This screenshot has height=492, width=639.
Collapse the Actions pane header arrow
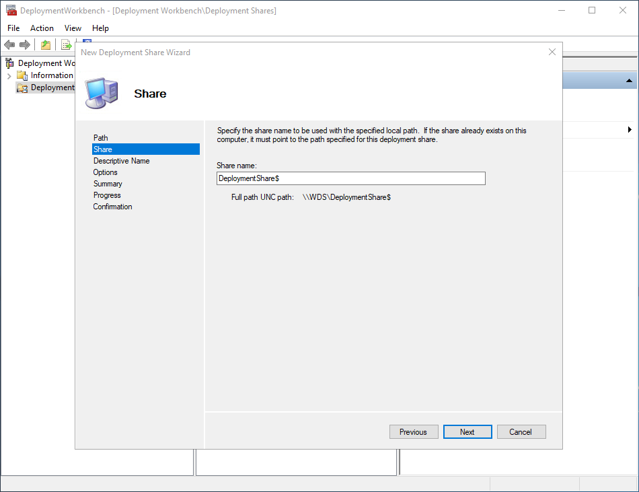pos(629,81)
